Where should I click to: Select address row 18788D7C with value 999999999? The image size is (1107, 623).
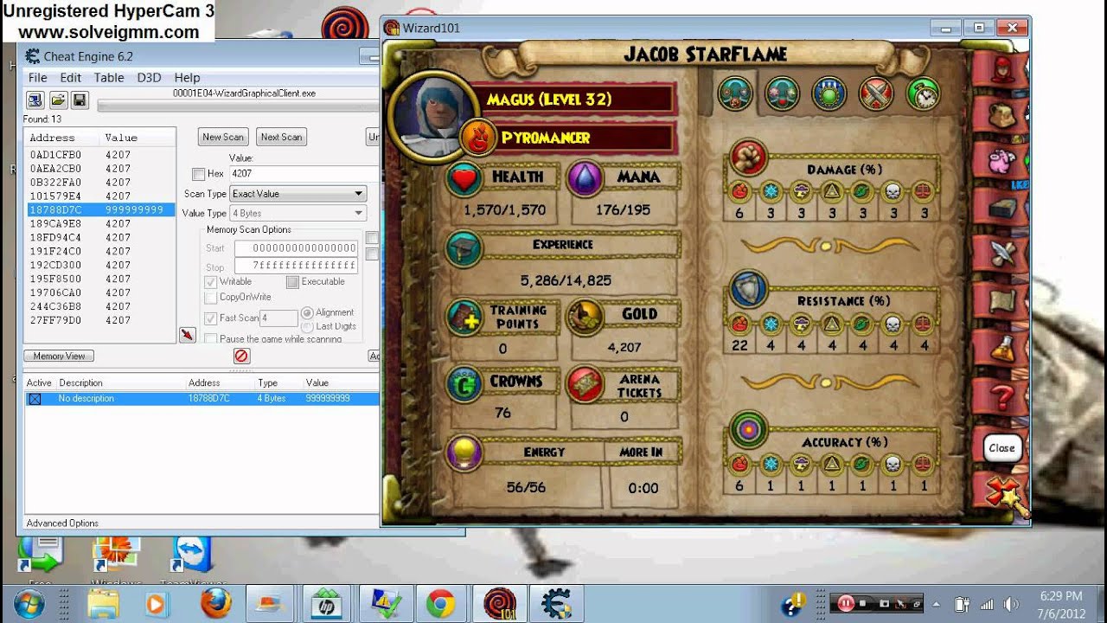(x=99, y=209)
